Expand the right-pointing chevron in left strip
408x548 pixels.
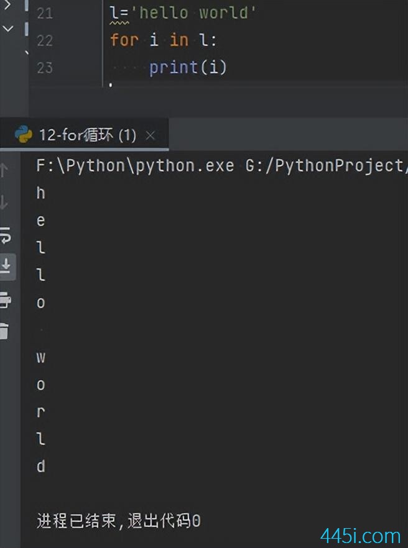7,5
